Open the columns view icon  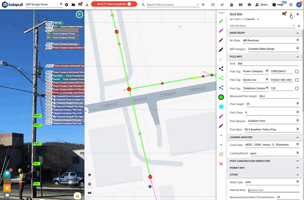(240, 5)
